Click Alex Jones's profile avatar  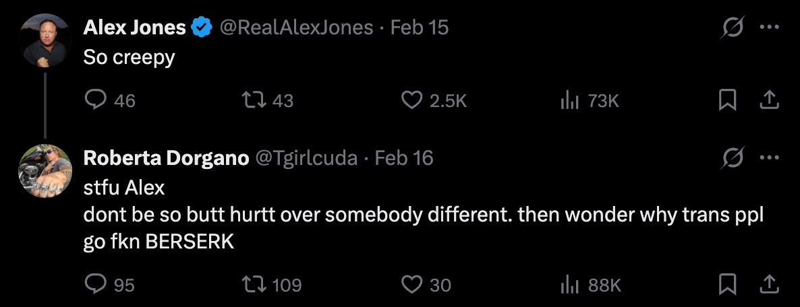click(x=45, y=40)
